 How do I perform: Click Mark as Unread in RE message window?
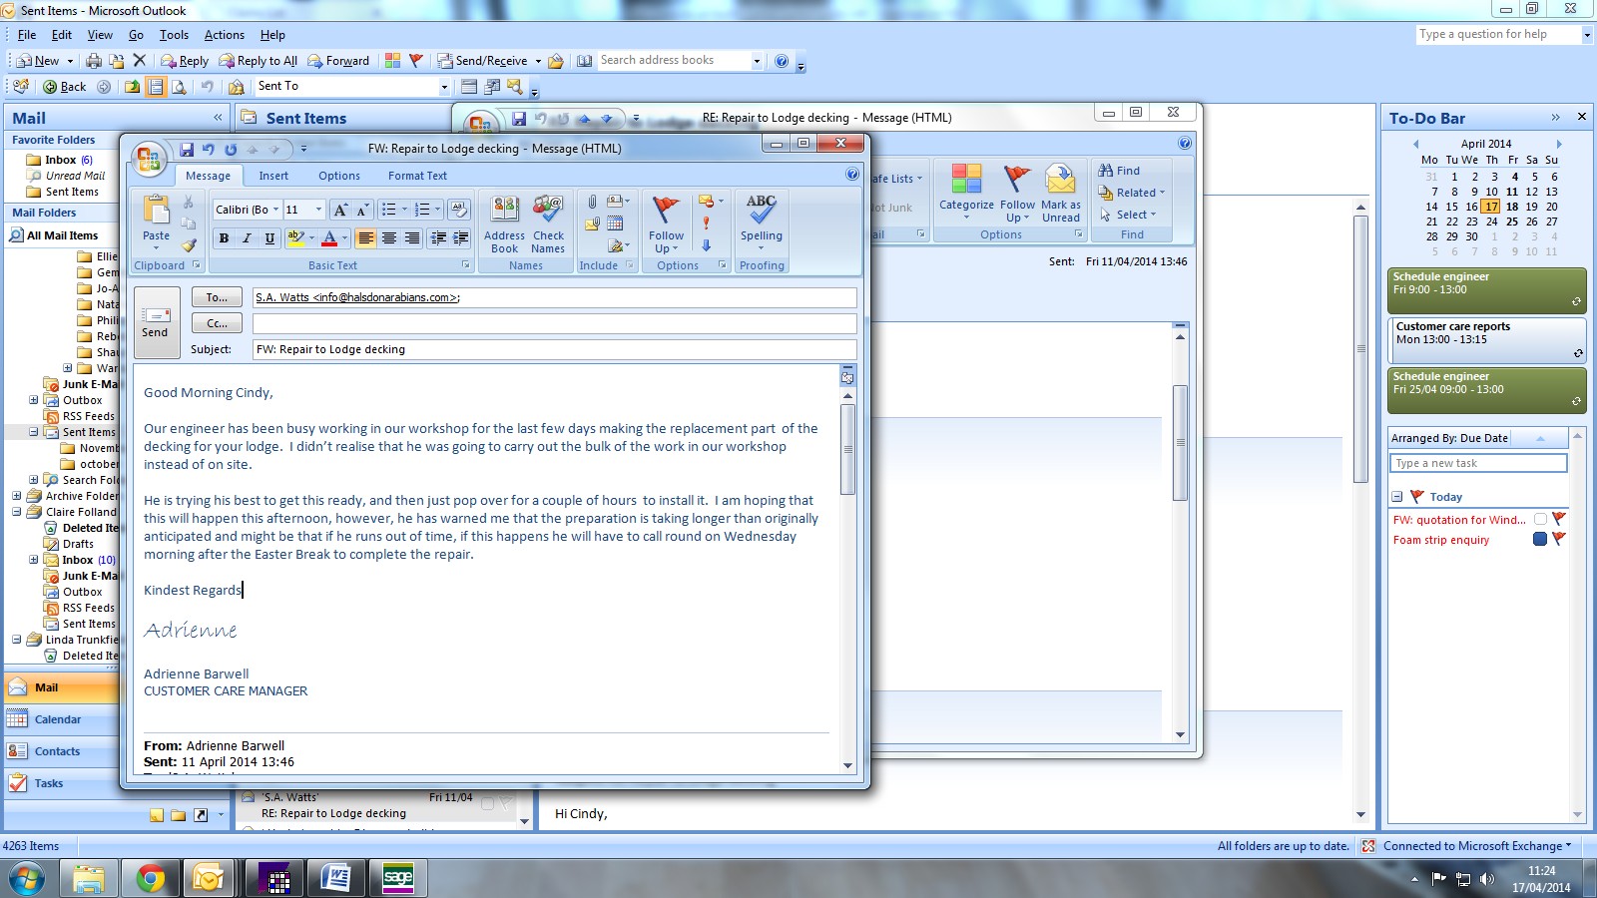(1061, 194)
